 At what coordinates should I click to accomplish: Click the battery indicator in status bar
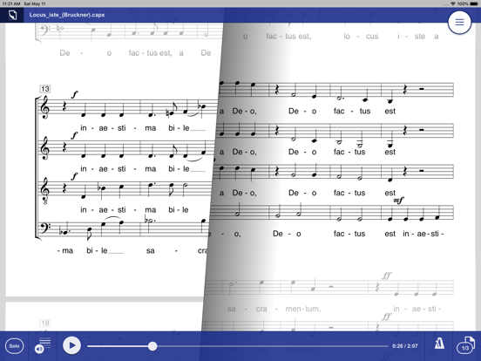pyautogui.click(x=474, y=3)
